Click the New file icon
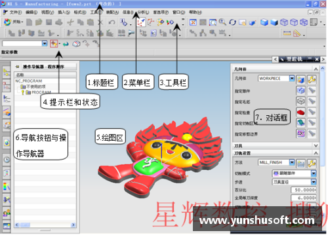 [30, 22]
